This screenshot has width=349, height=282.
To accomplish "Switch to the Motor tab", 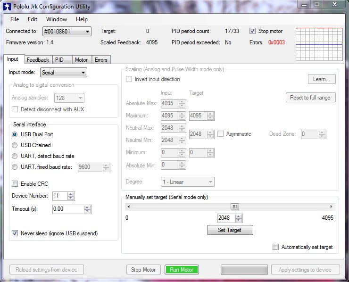I will [81, 60].
